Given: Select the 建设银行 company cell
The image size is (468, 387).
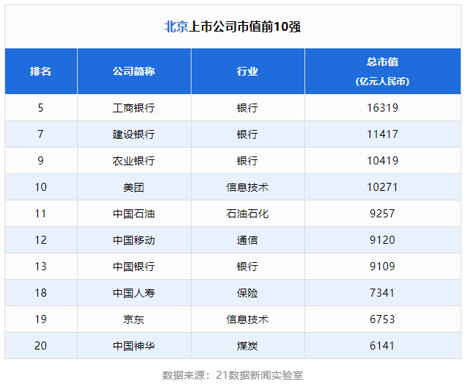Looking at the screenshot, I should (x=134, y=134).
